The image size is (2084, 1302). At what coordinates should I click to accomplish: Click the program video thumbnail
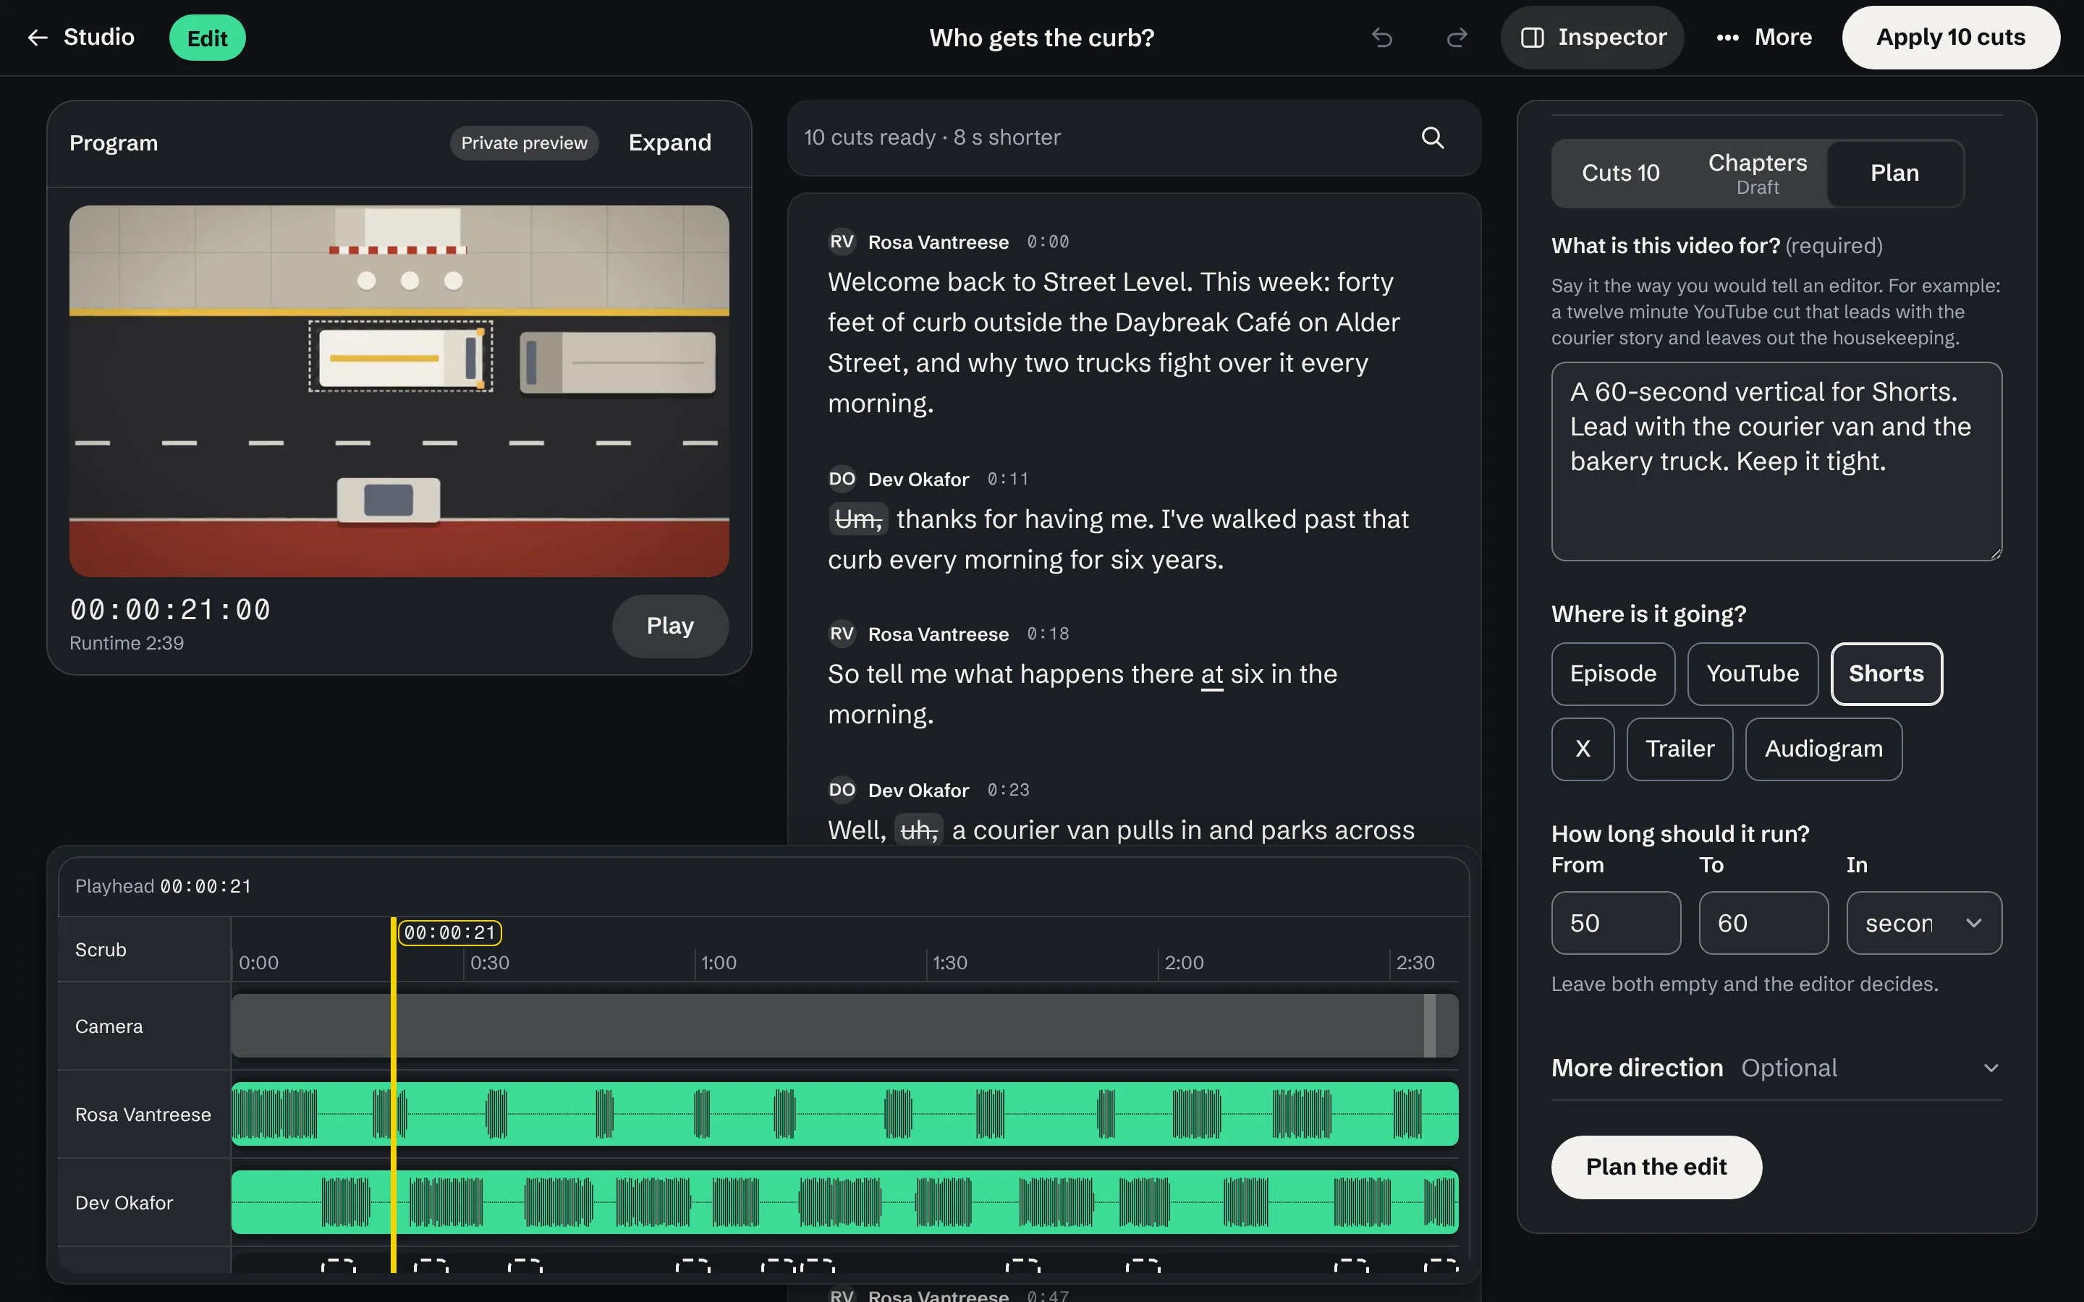click(399, 391)
